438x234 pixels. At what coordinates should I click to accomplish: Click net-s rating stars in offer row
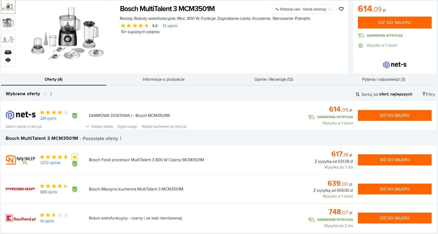(x=54, y=112)
